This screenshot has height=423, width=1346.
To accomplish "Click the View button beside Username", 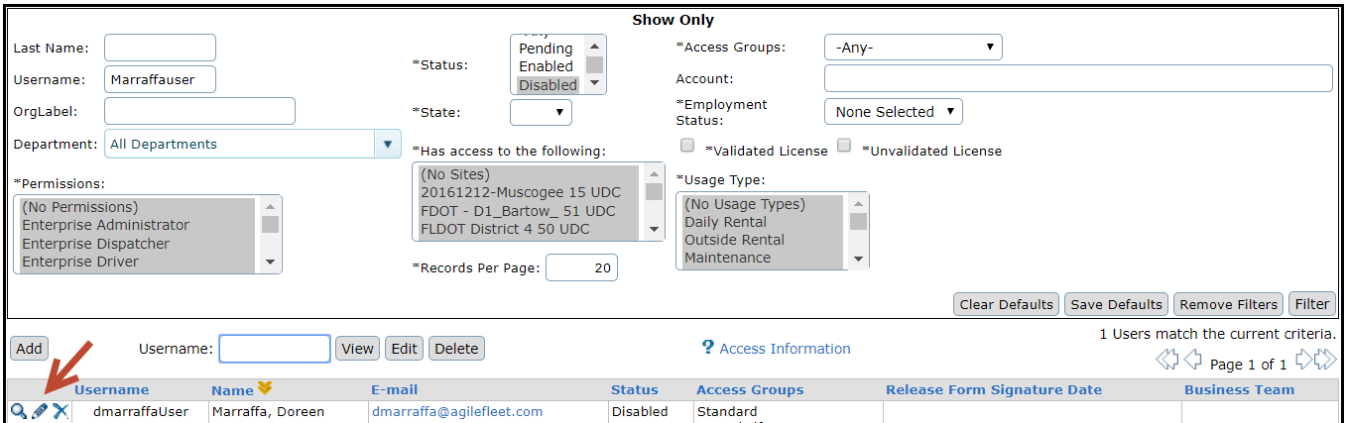I will tap(358, 349).
